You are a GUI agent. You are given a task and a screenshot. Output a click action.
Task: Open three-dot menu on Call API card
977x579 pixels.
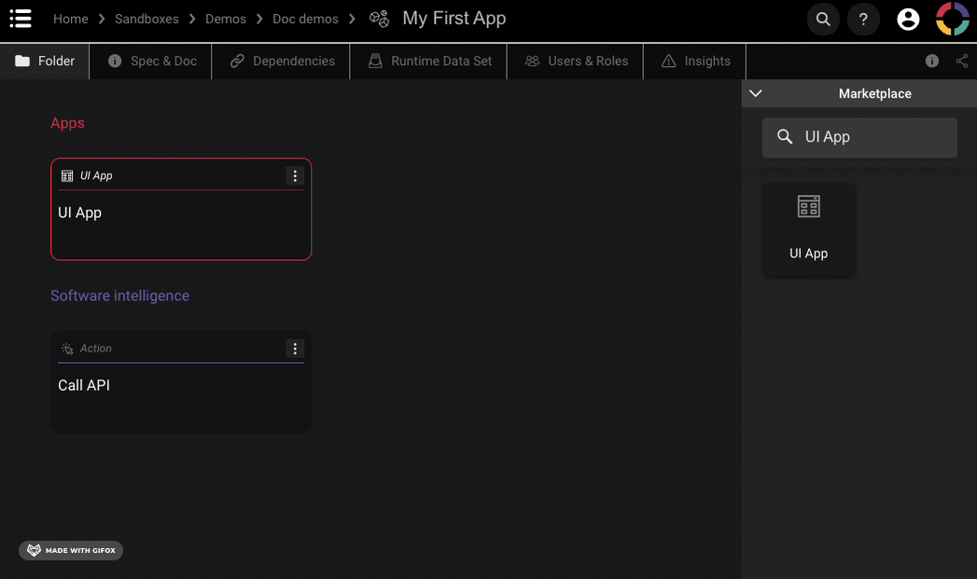click(x=295, y=349)
